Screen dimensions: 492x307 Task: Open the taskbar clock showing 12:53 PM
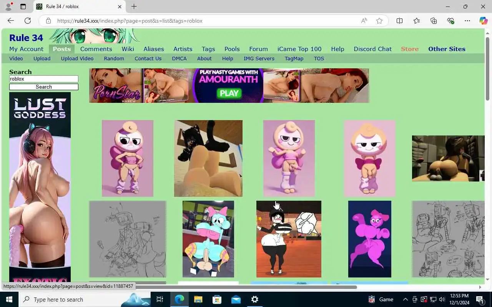[x=459, y=299]
